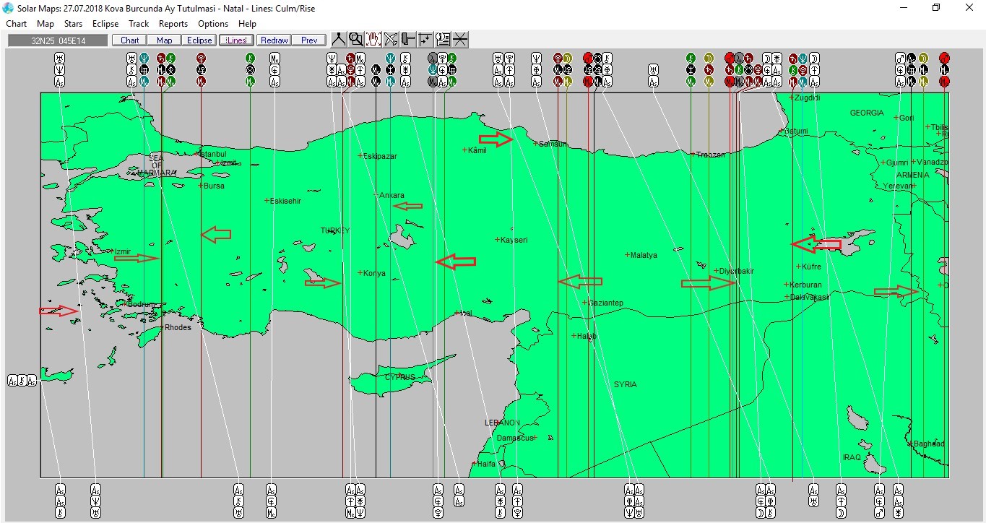Image resolution: width=986 pixels, height=523 pixels.
Task: Select the magnifier zoom tool
Action: click(355, 40)
